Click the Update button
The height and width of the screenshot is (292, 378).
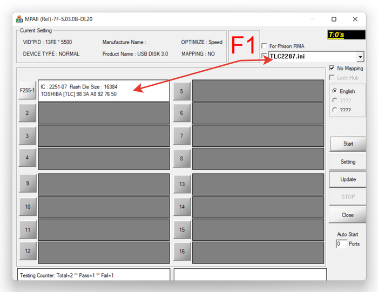pyautogui.click(x=348, y=179)
